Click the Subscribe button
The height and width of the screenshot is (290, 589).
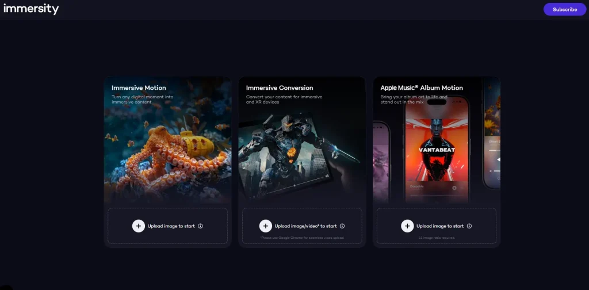565,9
